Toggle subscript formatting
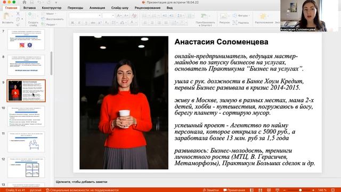Image resolution: width=341 pixels, height=192 pixels. pyautogui.click(x=107, y=22)
